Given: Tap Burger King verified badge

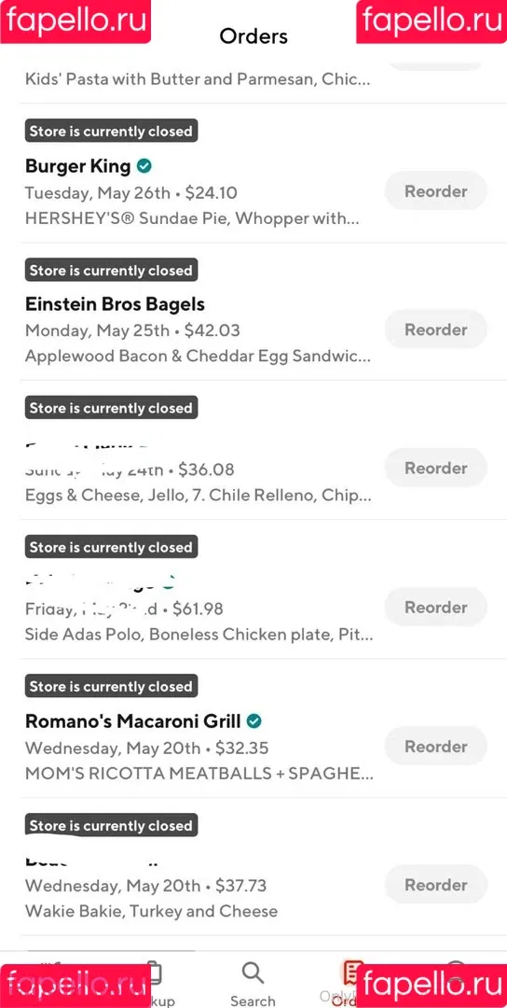Looking at the screenshot, I should (x=144, y=166).
